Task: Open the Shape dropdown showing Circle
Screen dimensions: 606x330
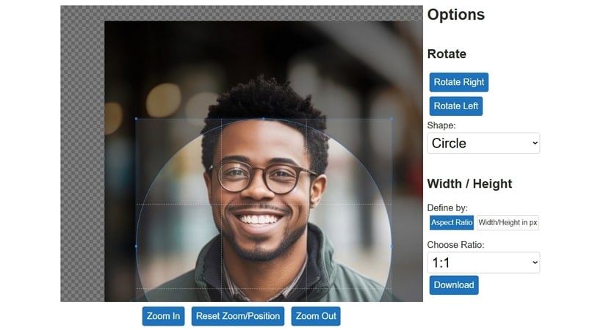Action: (483, 143)
